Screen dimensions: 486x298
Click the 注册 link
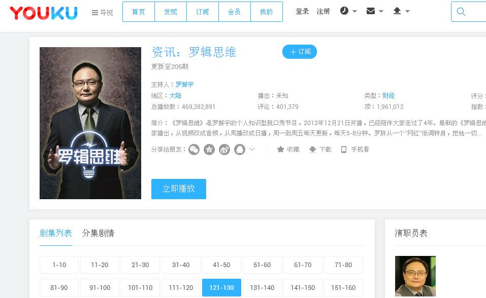point(323,12)
